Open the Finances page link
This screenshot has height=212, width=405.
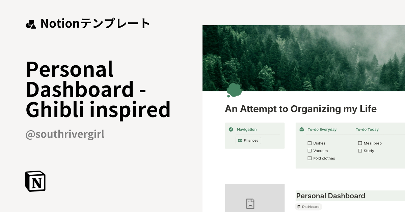248,140
